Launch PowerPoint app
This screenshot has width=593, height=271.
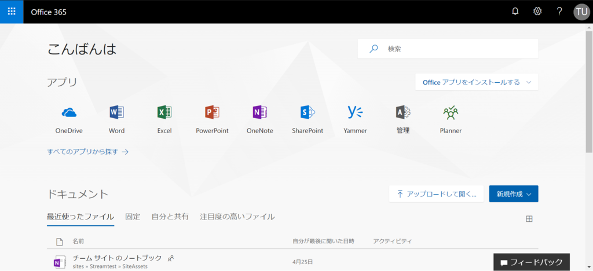pyautogui.click(x=212, y=120)
